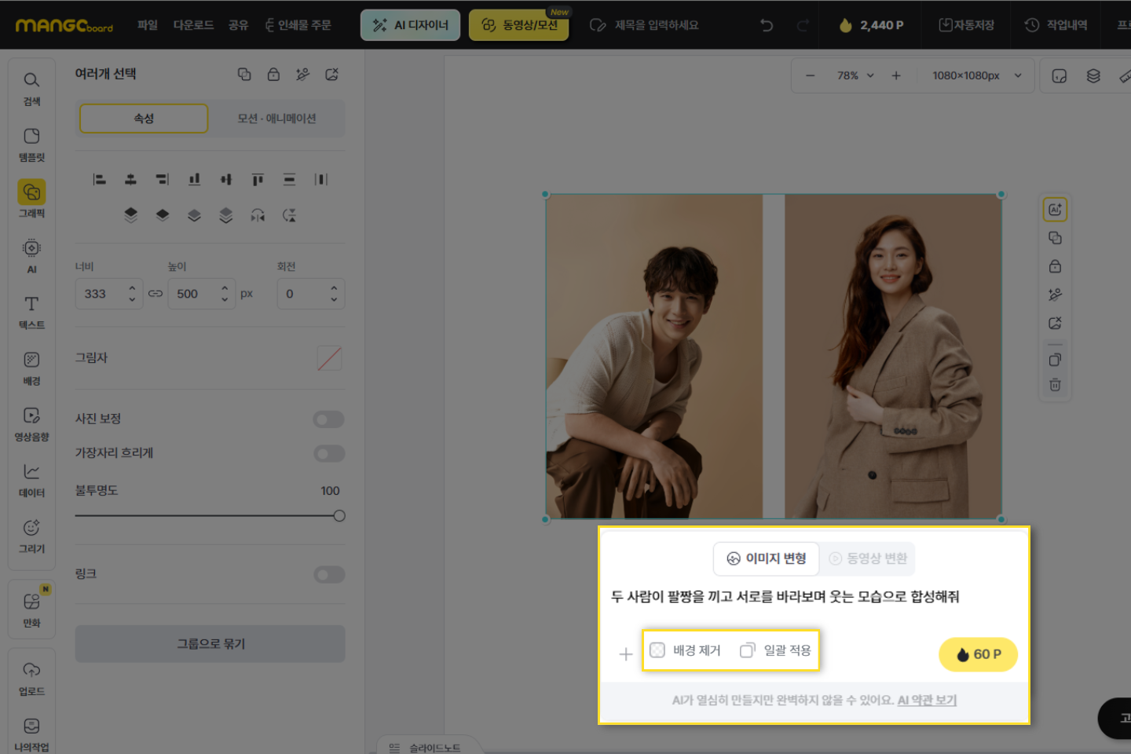
Task: Click the AI 디자이너 button
Action: pyautogui.click(x=410, y=25)
